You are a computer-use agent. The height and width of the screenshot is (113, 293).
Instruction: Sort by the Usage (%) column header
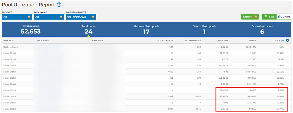pyautogui.click(x=278, y=40)
